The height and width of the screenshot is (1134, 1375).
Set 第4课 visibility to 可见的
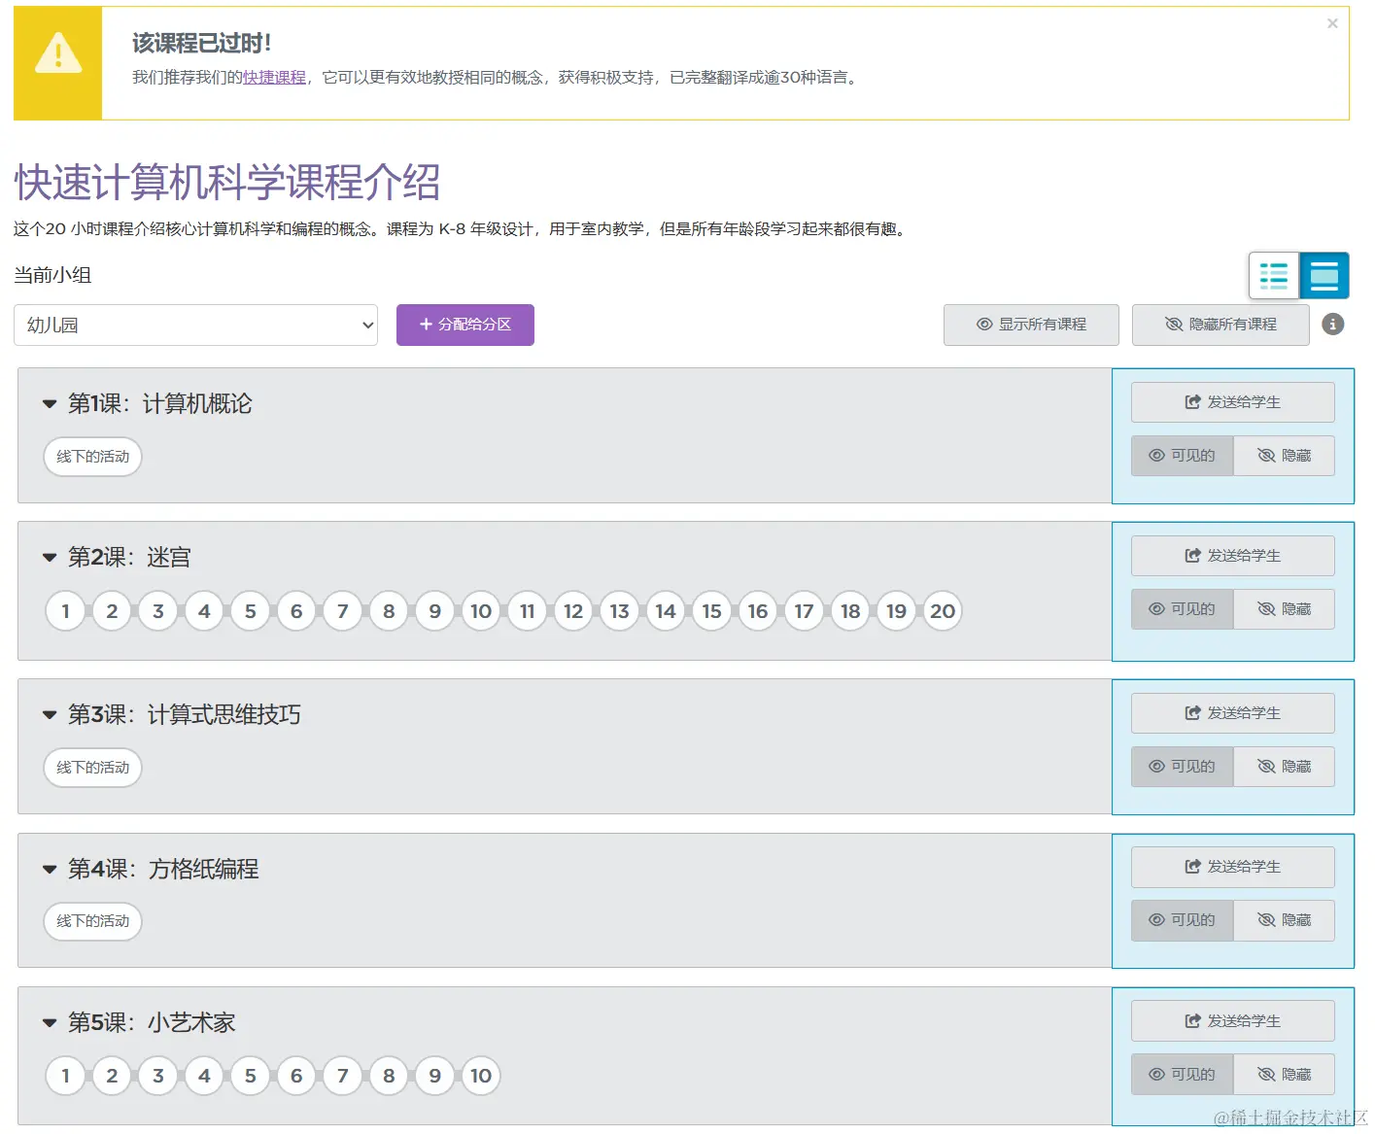1182,920
